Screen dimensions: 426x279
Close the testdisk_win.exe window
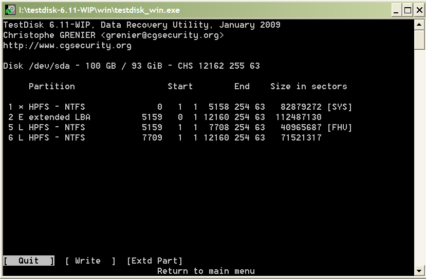419,10
